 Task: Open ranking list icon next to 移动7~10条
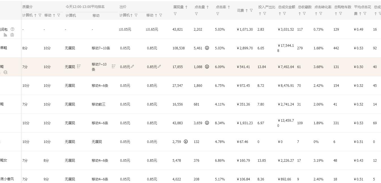114,66
